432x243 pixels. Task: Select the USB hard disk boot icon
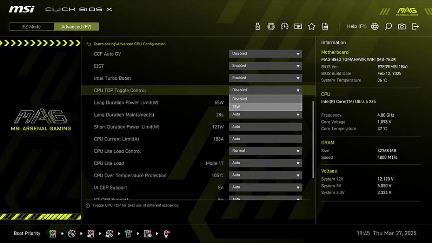click(x=90, y=234)
